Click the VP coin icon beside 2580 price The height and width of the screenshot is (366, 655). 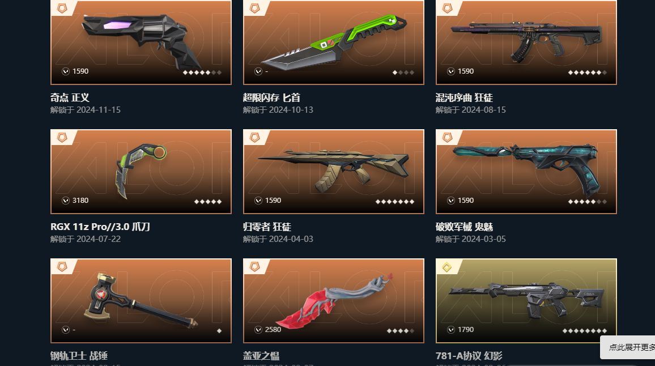point(258,330)
